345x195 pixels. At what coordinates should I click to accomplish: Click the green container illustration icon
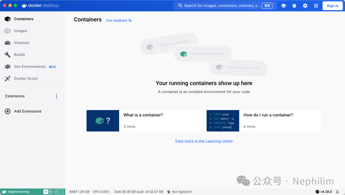(x=184, y=54)
